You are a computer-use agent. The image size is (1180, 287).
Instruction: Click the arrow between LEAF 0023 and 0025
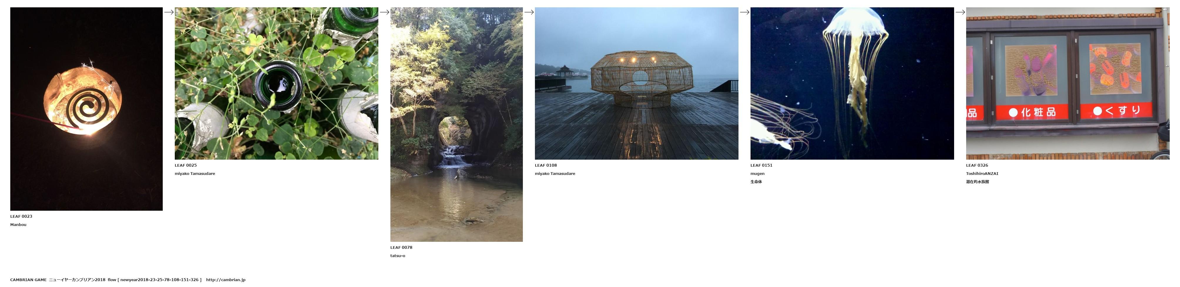tap(169, 12)
